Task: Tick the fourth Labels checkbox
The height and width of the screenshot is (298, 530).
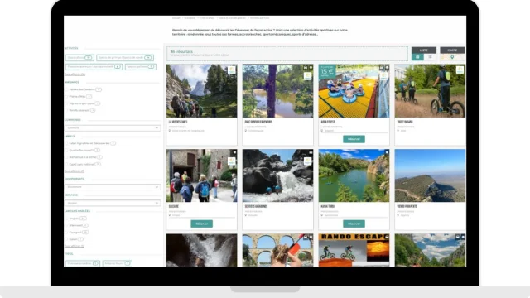Action: click(x=66, y=164)
